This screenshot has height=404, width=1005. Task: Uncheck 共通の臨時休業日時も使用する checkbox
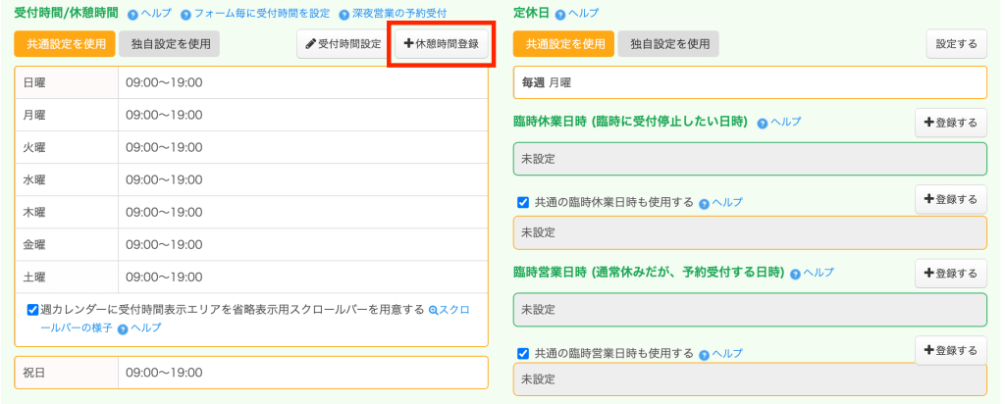pyautogui.click(x=523, y=203)
